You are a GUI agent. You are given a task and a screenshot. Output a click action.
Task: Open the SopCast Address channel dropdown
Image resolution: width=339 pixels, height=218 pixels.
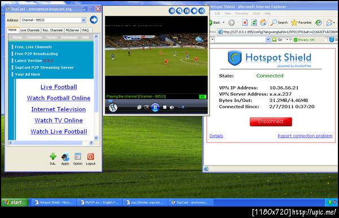coord(84,20)
